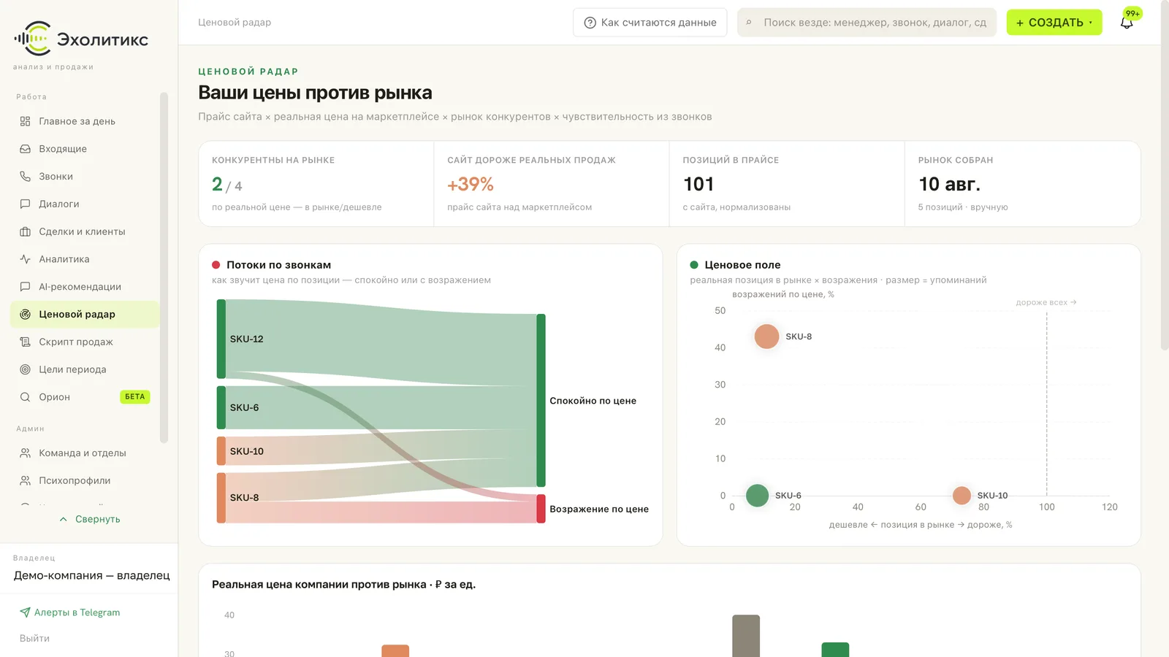1169x657 pixels.
Task: Click the 101 позиций в прайсе value
Action: (698, 185)
